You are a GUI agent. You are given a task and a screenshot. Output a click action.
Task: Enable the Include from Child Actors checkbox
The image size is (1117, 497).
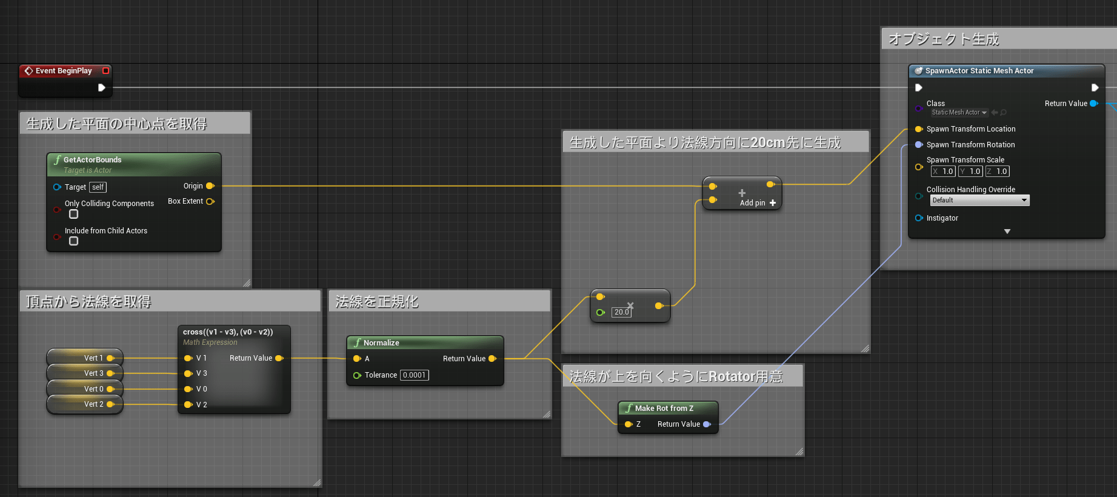(x=74, y=241)
